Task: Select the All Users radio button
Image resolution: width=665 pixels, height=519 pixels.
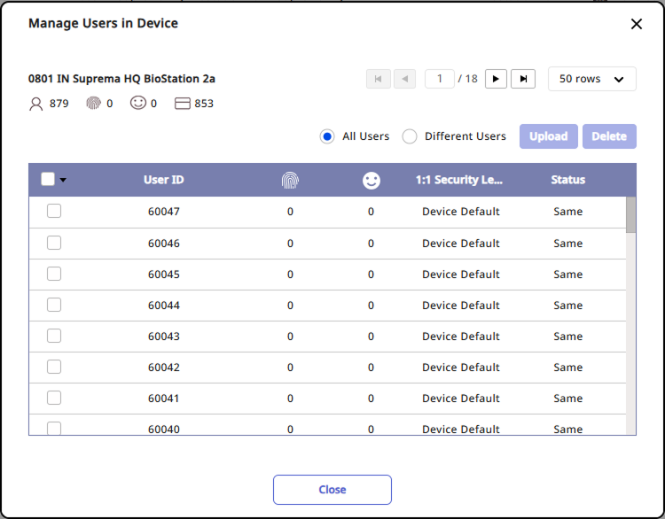Action: (327, 136)
